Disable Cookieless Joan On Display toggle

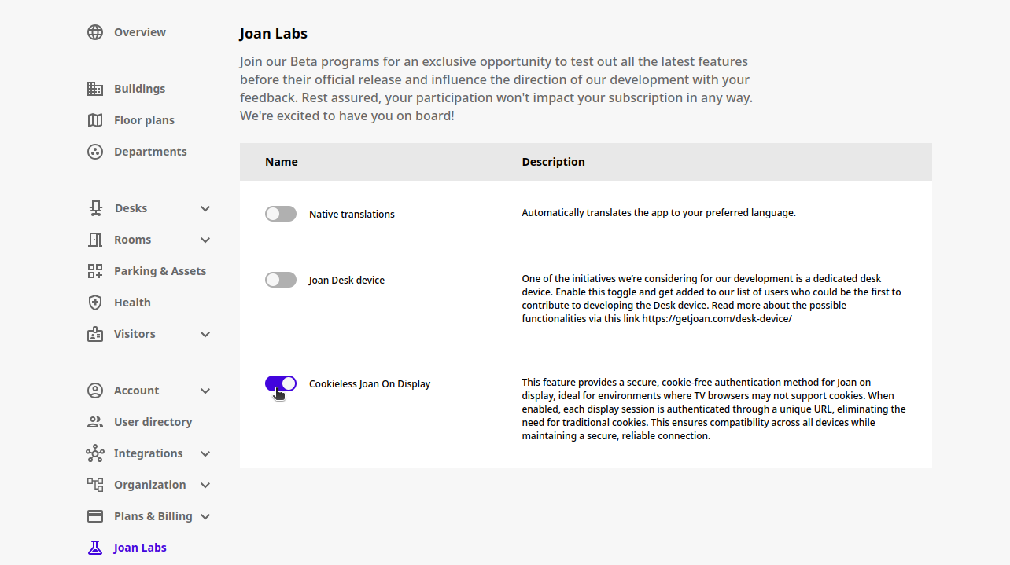tap(281, 383)
